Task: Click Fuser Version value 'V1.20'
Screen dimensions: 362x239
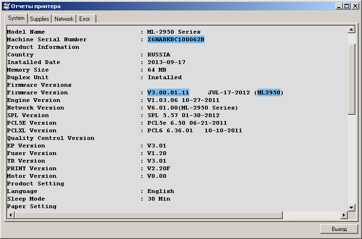Action: click(157, 154)
